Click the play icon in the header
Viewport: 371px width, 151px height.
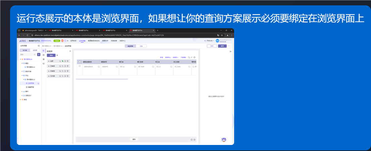[x=68, y=41]
